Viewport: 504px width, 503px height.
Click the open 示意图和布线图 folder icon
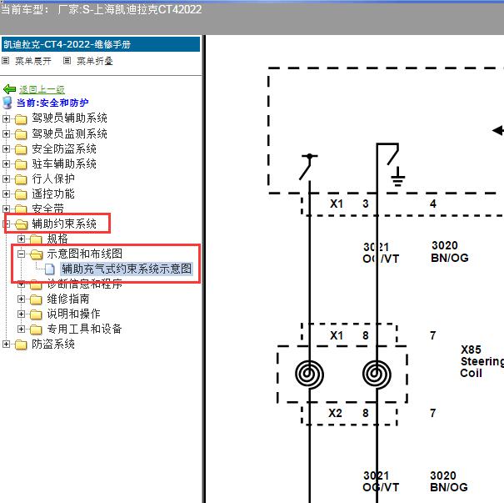tap(37, 254)
